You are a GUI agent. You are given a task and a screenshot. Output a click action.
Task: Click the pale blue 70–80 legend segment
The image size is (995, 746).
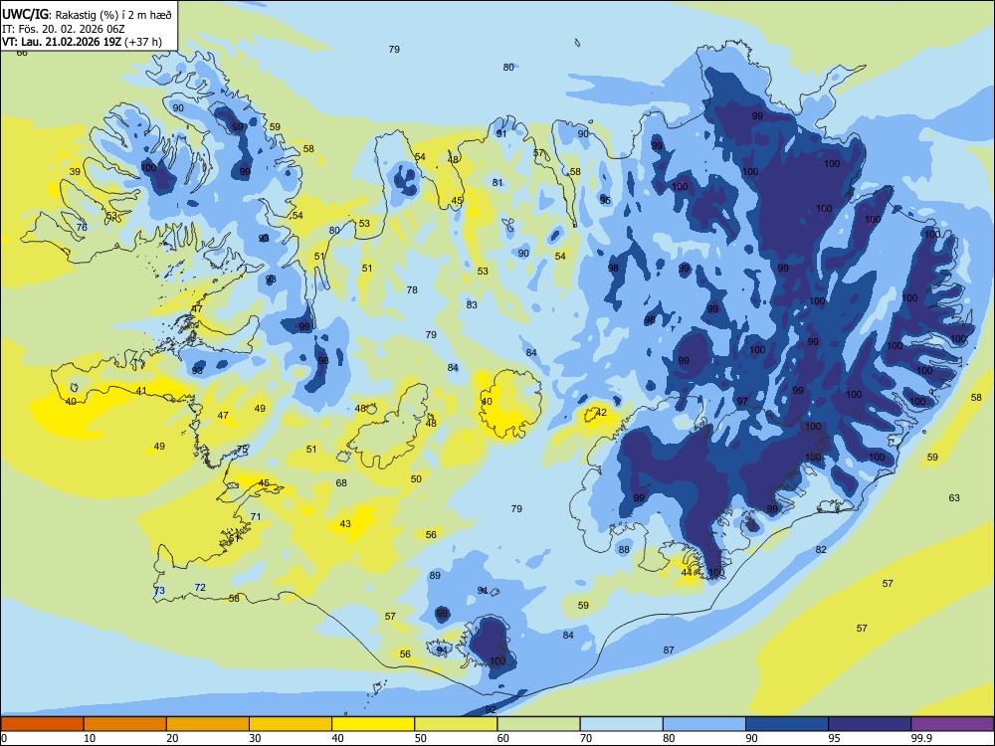point(621,724)
